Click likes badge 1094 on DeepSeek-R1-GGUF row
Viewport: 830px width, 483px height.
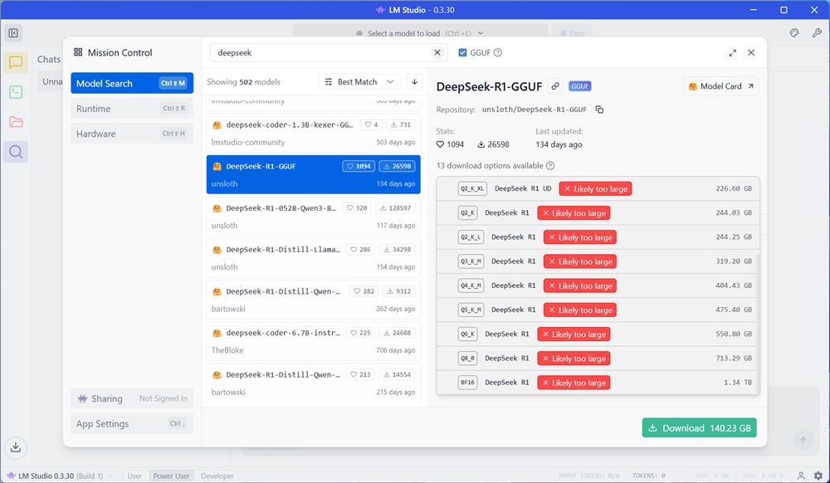[x=359, y=166]
